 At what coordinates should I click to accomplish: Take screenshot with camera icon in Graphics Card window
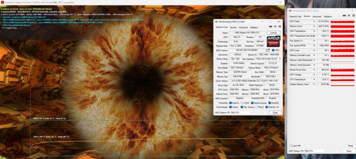coord(270,27)
